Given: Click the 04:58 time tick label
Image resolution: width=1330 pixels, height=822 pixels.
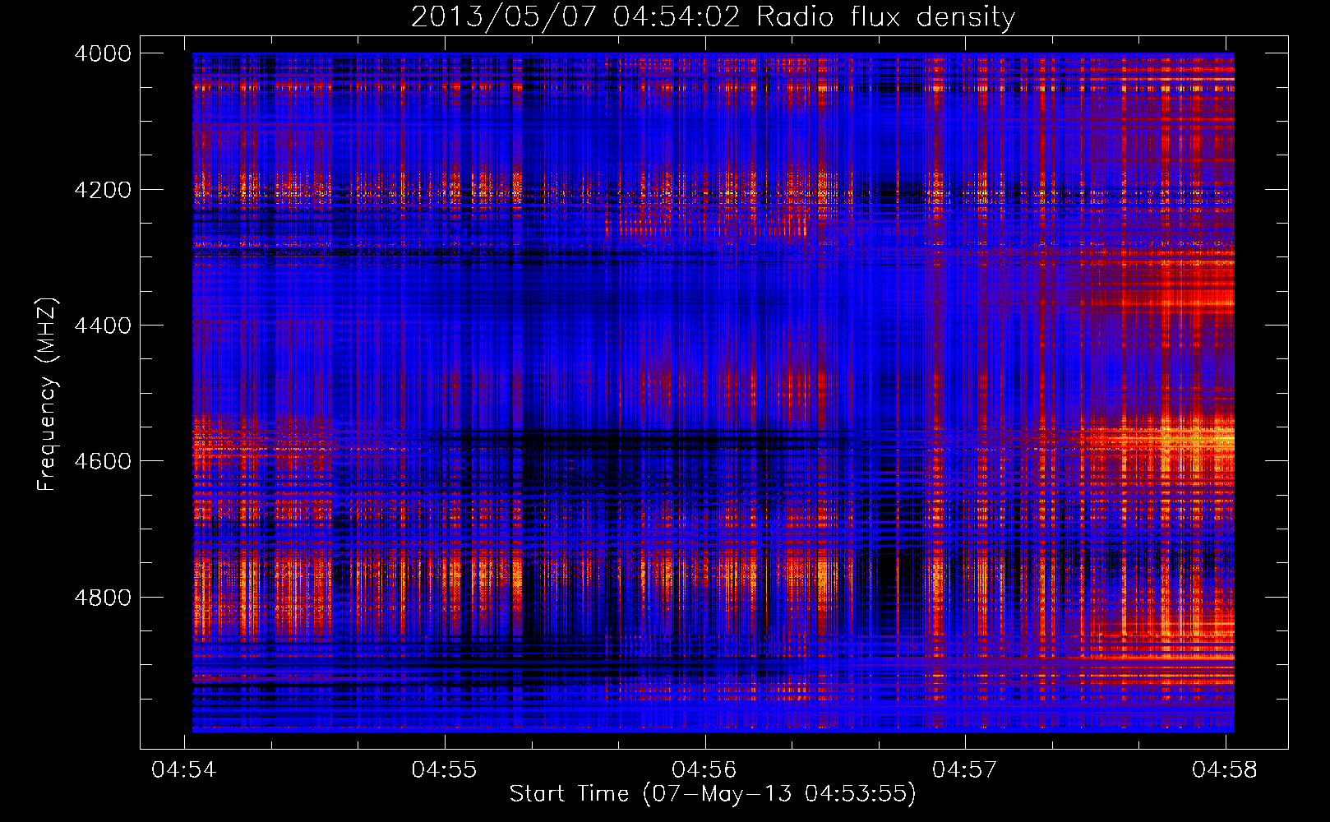Looking at the screenshot, I should pyautogui.click(x=1225, y=769).
